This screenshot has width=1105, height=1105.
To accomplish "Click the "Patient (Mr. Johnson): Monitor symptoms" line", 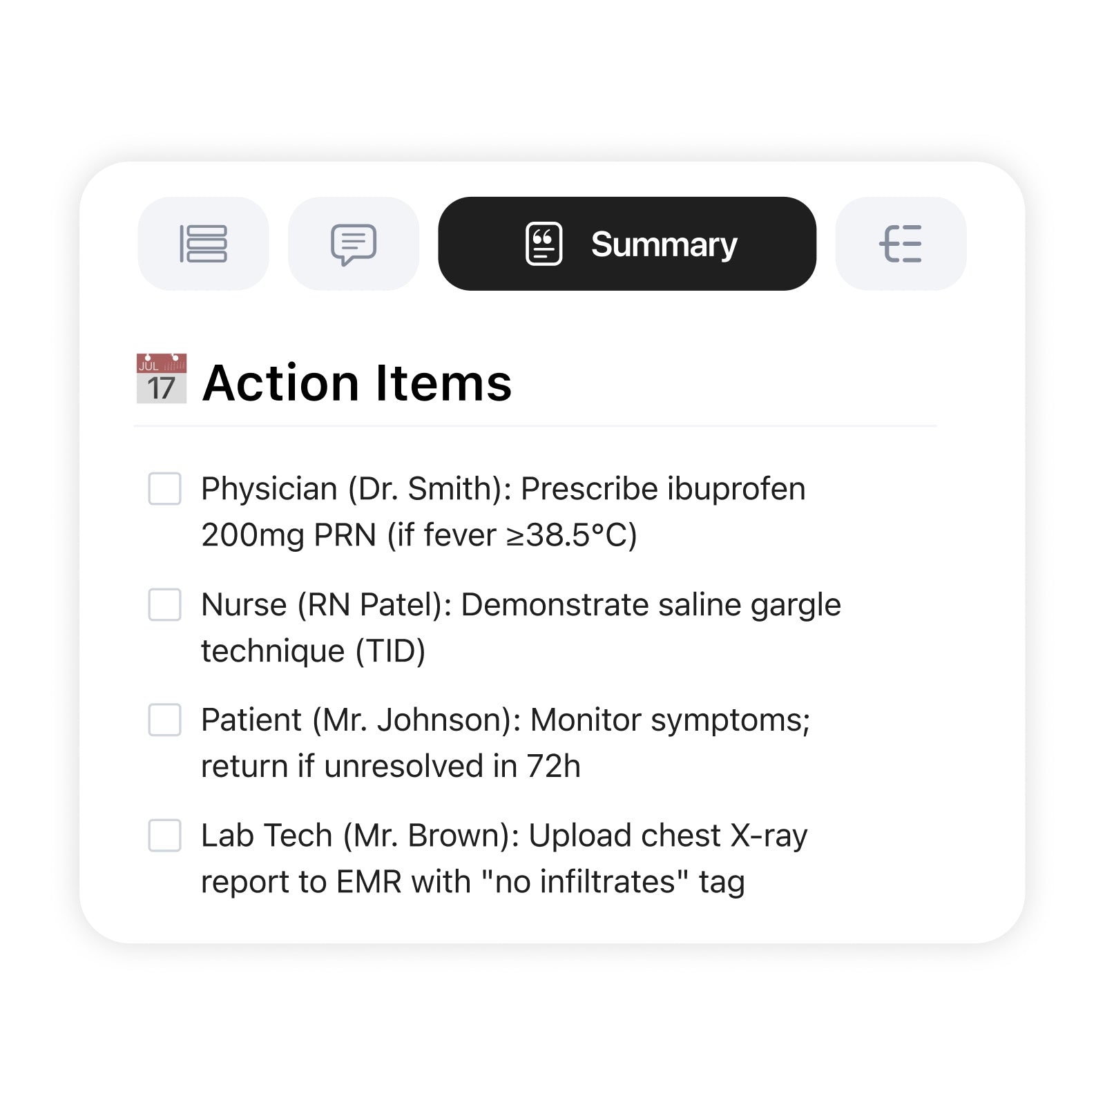I will pos(505,720).
